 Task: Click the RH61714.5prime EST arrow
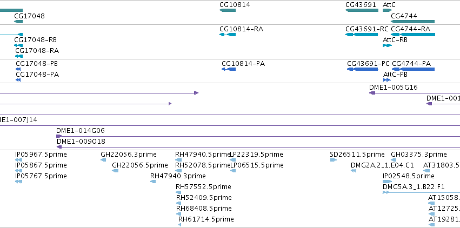point(180,225)
